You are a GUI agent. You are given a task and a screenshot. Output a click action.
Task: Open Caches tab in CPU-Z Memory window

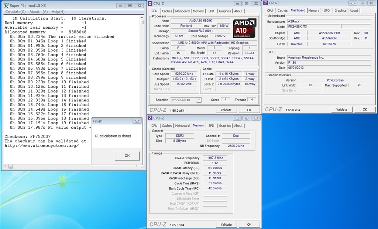(x=167, y=126)
